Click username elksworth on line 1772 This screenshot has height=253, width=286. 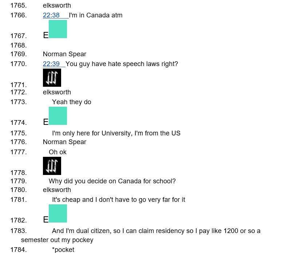[x=57, y=92]
